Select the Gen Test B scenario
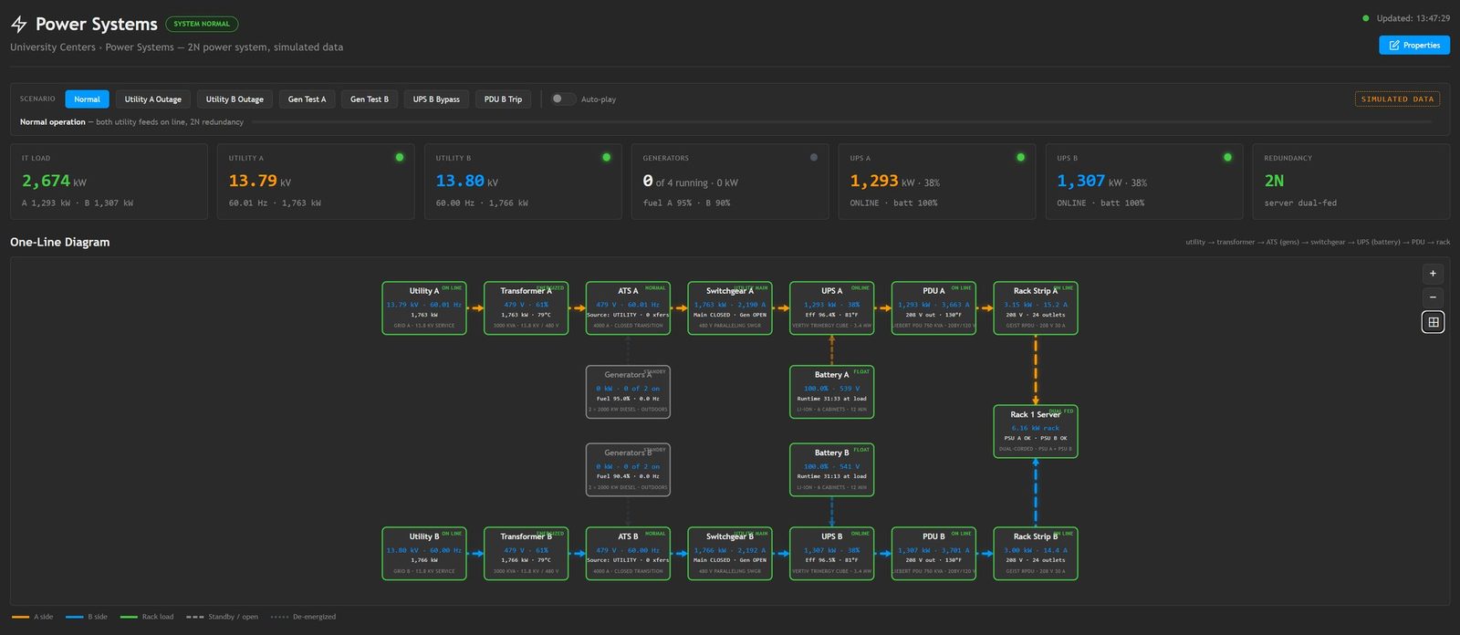This screenshot has height=635, width=1460. [x=370, y=99]
